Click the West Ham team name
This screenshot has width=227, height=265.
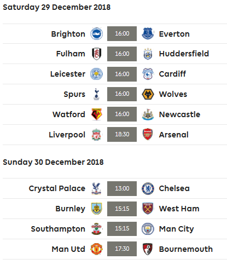point(179,209)
